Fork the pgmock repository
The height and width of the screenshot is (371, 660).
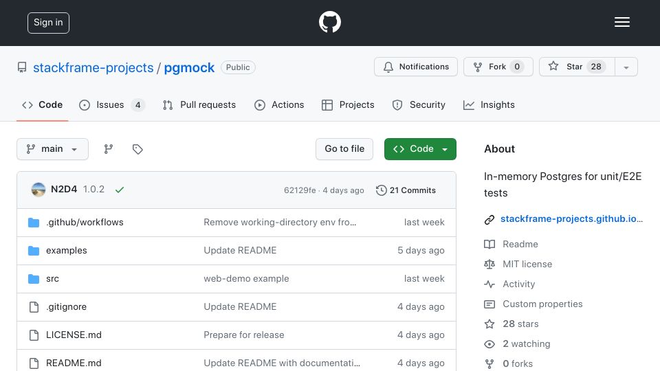tap(498, 67)
